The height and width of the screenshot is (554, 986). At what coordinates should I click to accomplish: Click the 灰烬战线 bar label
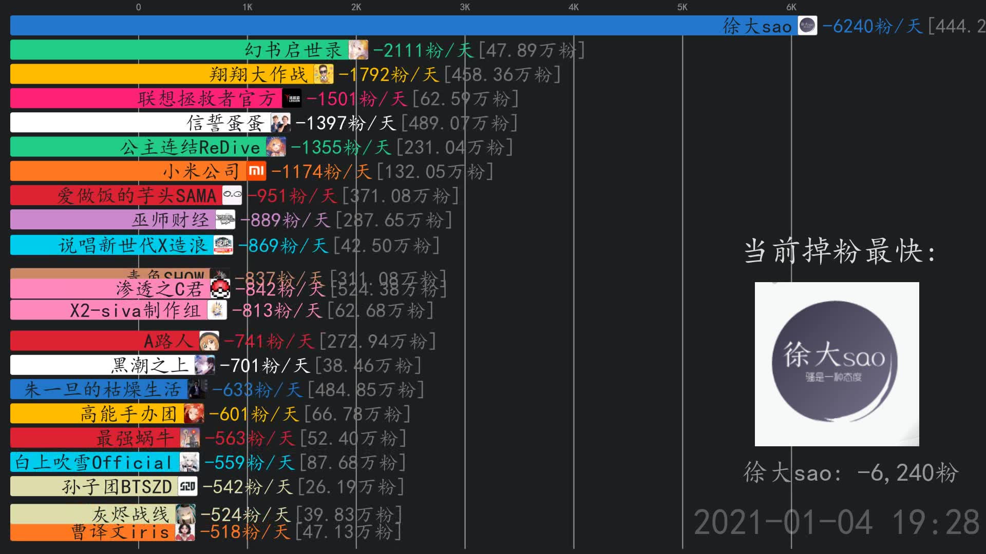point(130,515)
